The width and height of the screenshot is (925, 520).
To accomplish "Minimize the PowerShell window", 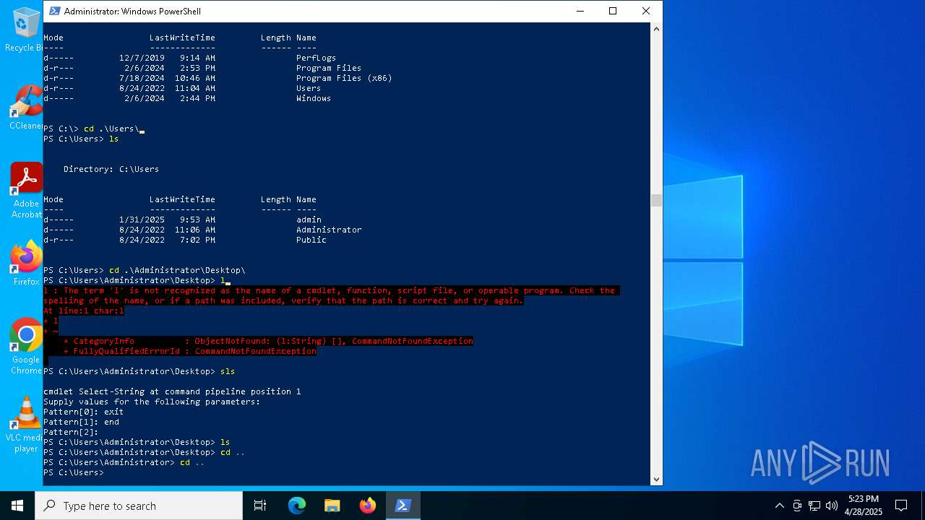I will 580,11.
